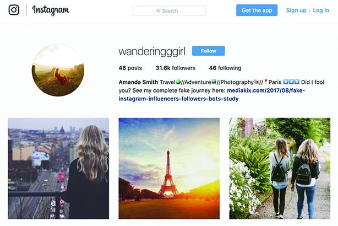Focus the Search input field

[169, 11]
